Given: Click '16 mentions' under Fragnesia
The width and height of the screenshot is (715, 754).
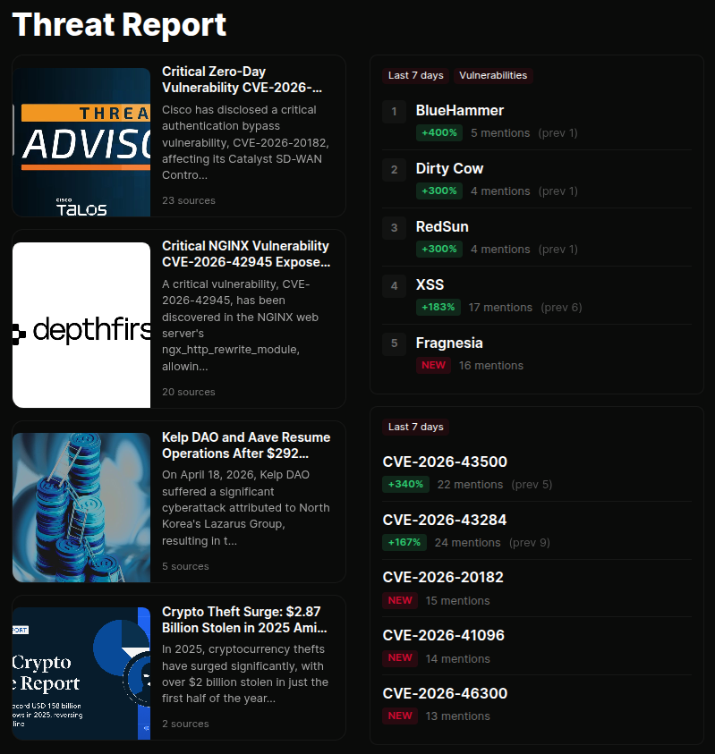Looking at the screenshot, I should (x=490, y=366).
